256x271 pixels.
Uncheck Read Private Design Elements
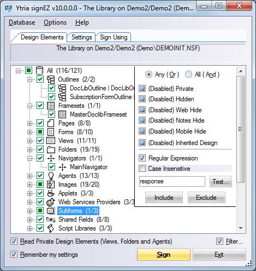tap(14, 241)
